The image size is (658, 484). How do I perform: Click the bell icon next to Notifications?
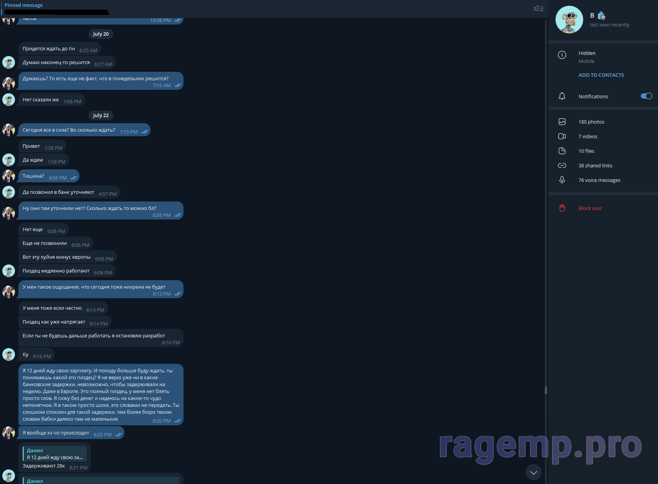tap(562, 96)
